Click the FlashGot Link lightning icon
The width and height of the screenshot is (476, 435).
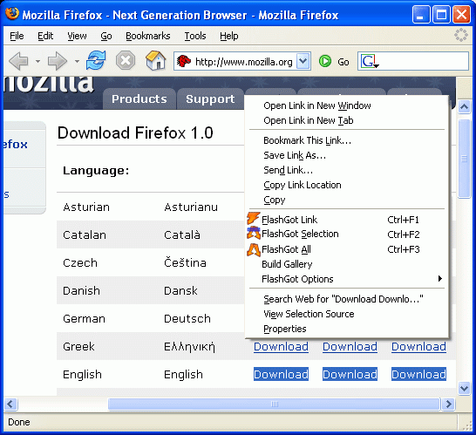(253, 219)
